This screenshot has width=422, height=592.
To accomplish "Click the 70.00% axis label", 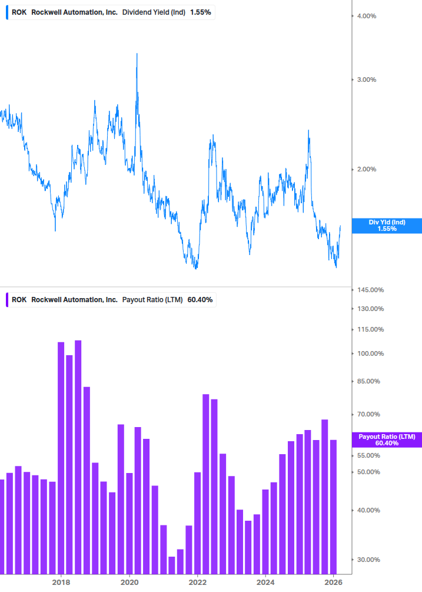I will [x=368, y=415].
